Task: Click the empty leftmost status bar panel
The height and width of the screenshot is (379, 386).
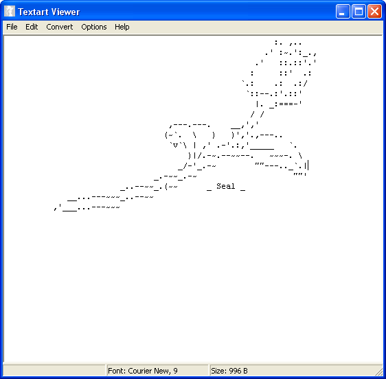Action: pyautogui.click(x=54, y=371)
